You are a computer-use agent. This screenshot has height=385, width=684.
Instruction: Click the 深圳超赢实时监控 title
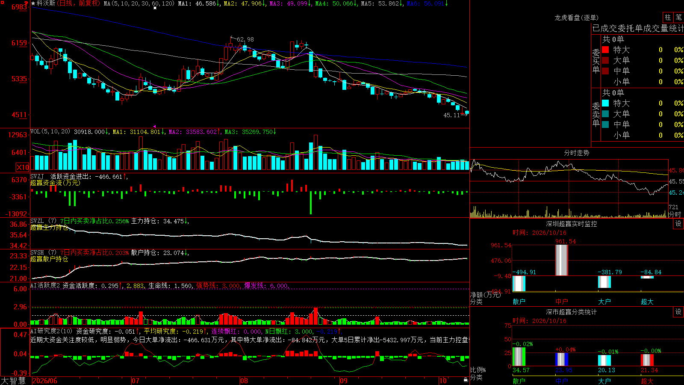(x=572, y=224)
